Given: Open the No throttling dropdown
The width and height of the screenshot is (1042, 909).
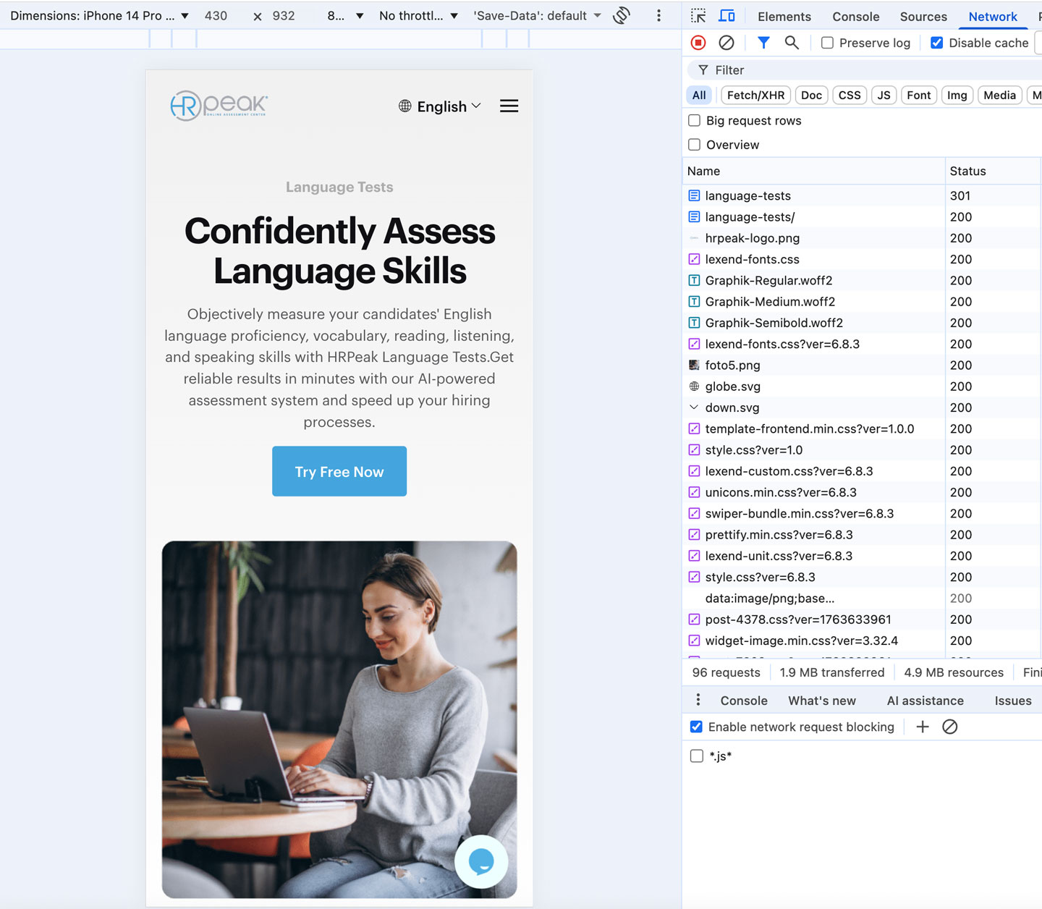Looking at the screenshot, I should pyautogui.click(x=418, y=16).
